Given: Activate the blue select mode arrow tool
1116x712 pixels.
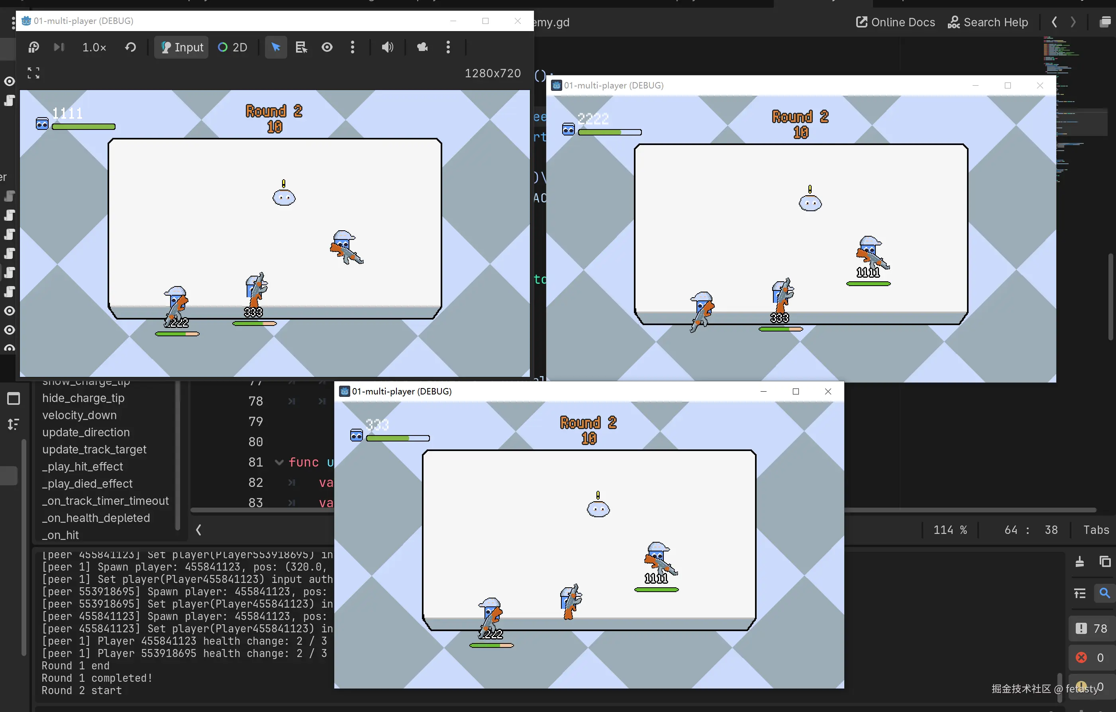Looking at the screenshot, I should click(x=276, y=47).
